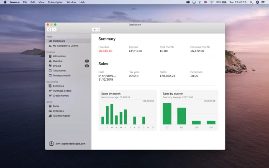Click the Wi-Fi status icon
This screenshot has height=168, width=269.
(x=211, y=2)
